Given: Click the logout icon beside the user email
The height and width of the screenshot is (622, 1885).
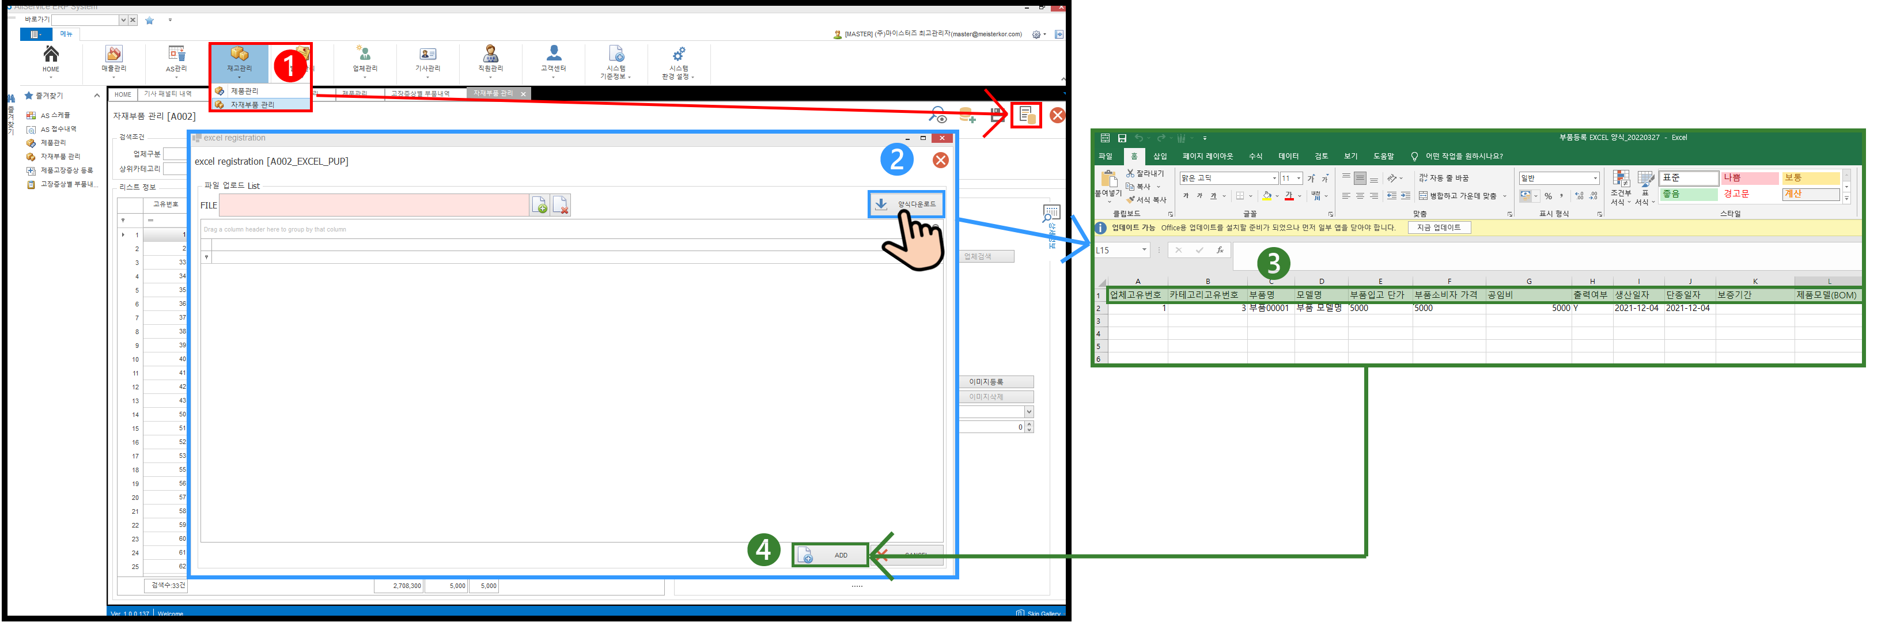Looking at the screenshot, I should tap(1059, 35).
